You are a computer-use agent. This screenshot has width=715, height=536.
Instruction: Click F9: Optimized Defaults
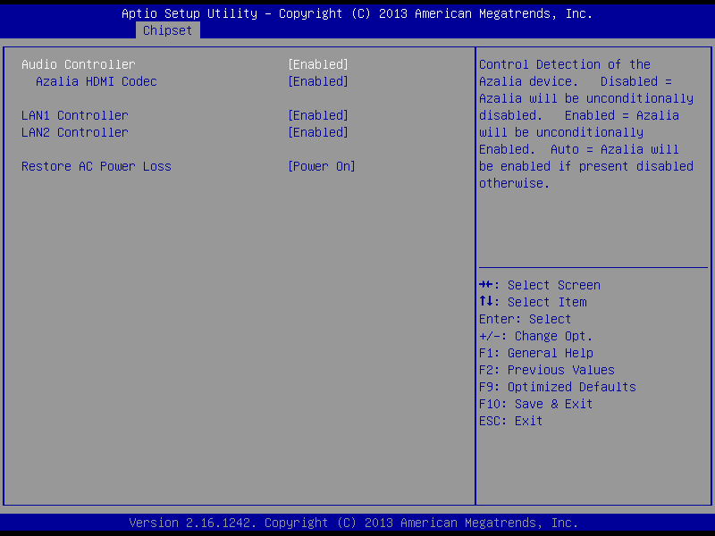pos(557,387)
